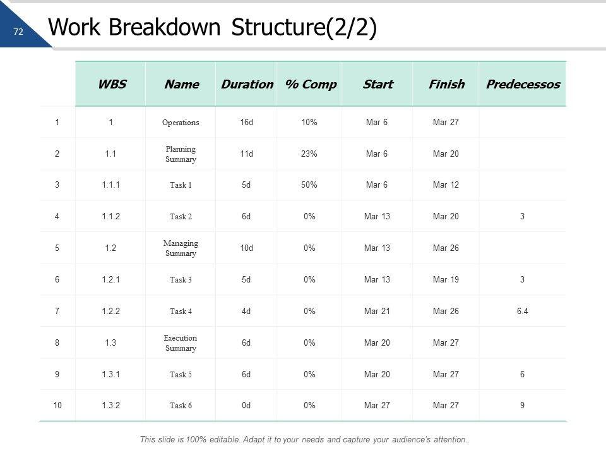Click the Predecessos column header
The height and width of the screenshot is (455, 606).
click(x=523, y=84)
